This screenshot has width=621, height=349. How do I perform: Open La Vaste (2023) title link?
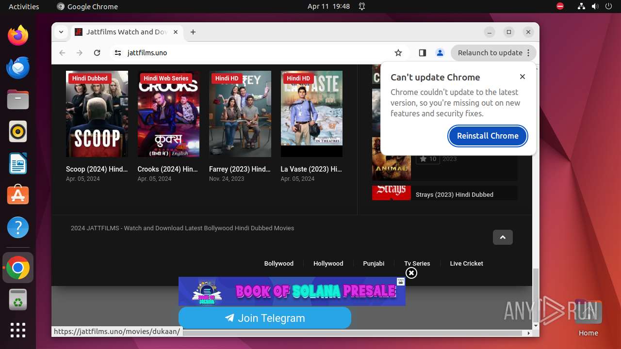point(311,169)
